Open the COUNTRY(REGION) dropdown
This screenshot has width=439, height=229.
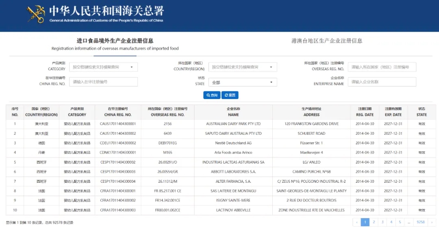click(243, 67)
